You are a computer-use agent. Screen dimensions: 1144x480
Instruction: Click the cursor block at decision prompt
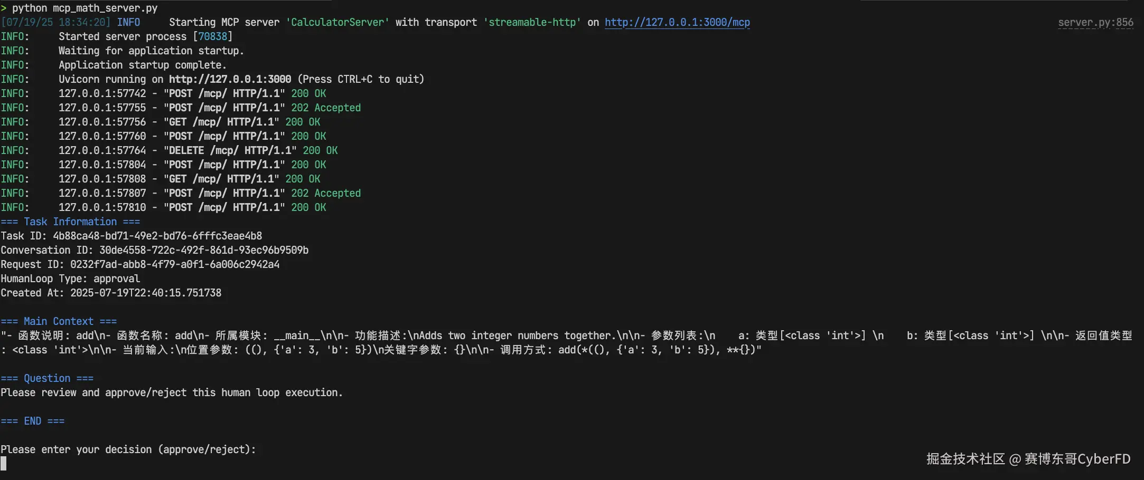click(x=4, y=464)
